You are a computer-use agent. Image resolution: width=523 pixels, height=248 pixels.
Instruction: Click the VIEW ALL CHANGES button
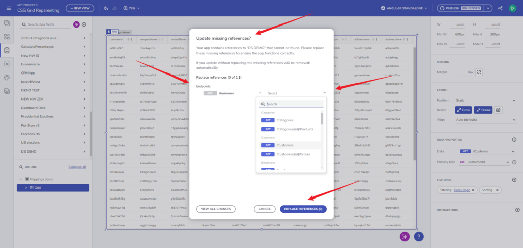(216, 209)
